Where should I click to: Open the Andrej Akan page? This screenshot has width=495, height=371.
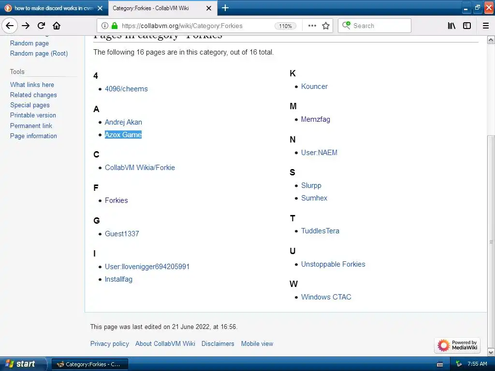pos(123,122)
